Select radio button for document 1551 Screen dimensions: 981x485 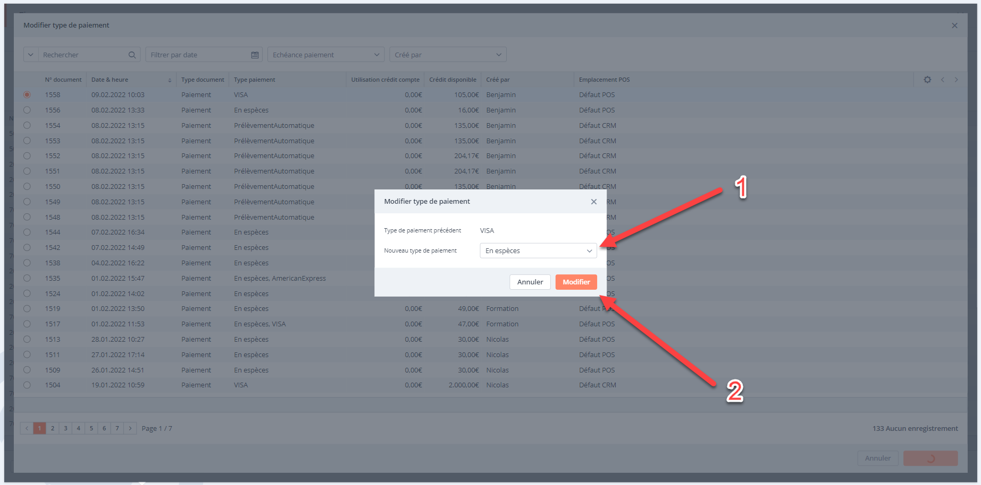pyautogui.click(x=27, y=171)
